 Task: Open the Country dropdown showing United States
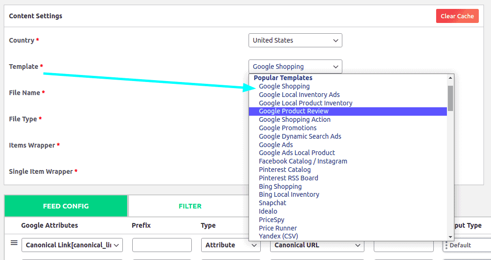pos(295,40)
